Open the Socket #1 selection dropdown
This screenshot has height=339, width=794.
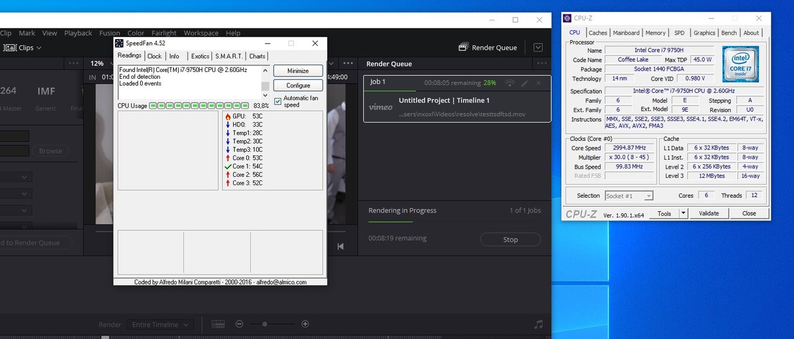coord(628,196)
